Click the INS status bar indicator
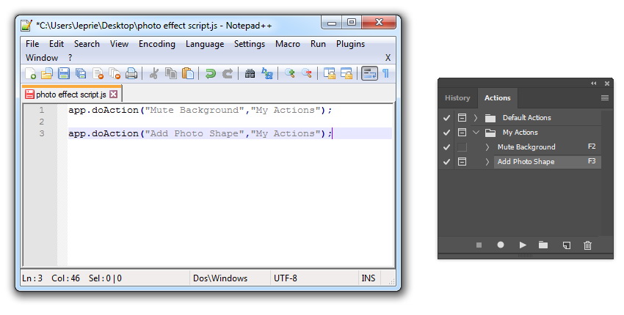This screenshot has height=315, width=624. [368, 278]
